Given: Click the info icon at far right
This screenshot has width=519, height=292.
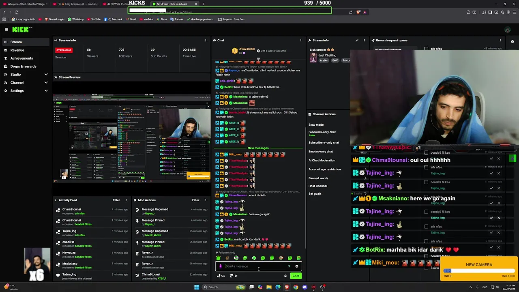Looking at the screenshot, I should coord(512,41).
